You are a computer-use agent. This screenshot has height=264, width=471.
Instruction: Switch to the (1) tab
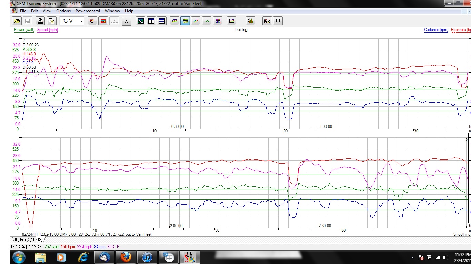pyautogui.click(x=32, y=240)
